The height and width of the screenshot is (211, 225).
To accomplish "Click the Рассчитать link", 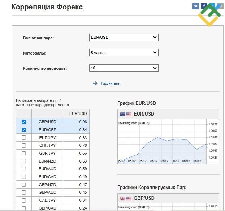I will click(110, 83).
